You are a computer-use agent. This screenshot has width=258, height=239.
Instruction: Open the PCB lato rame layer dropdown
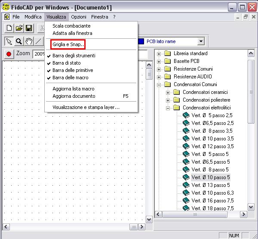point(201,41)
